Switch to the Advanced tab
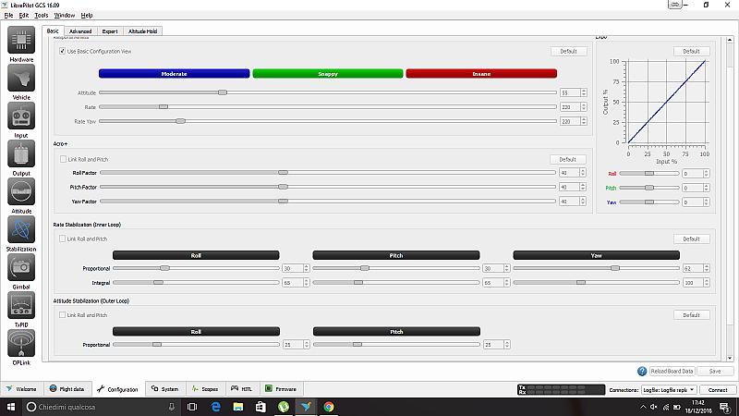739x416 pixels. [x=80, y=31]
